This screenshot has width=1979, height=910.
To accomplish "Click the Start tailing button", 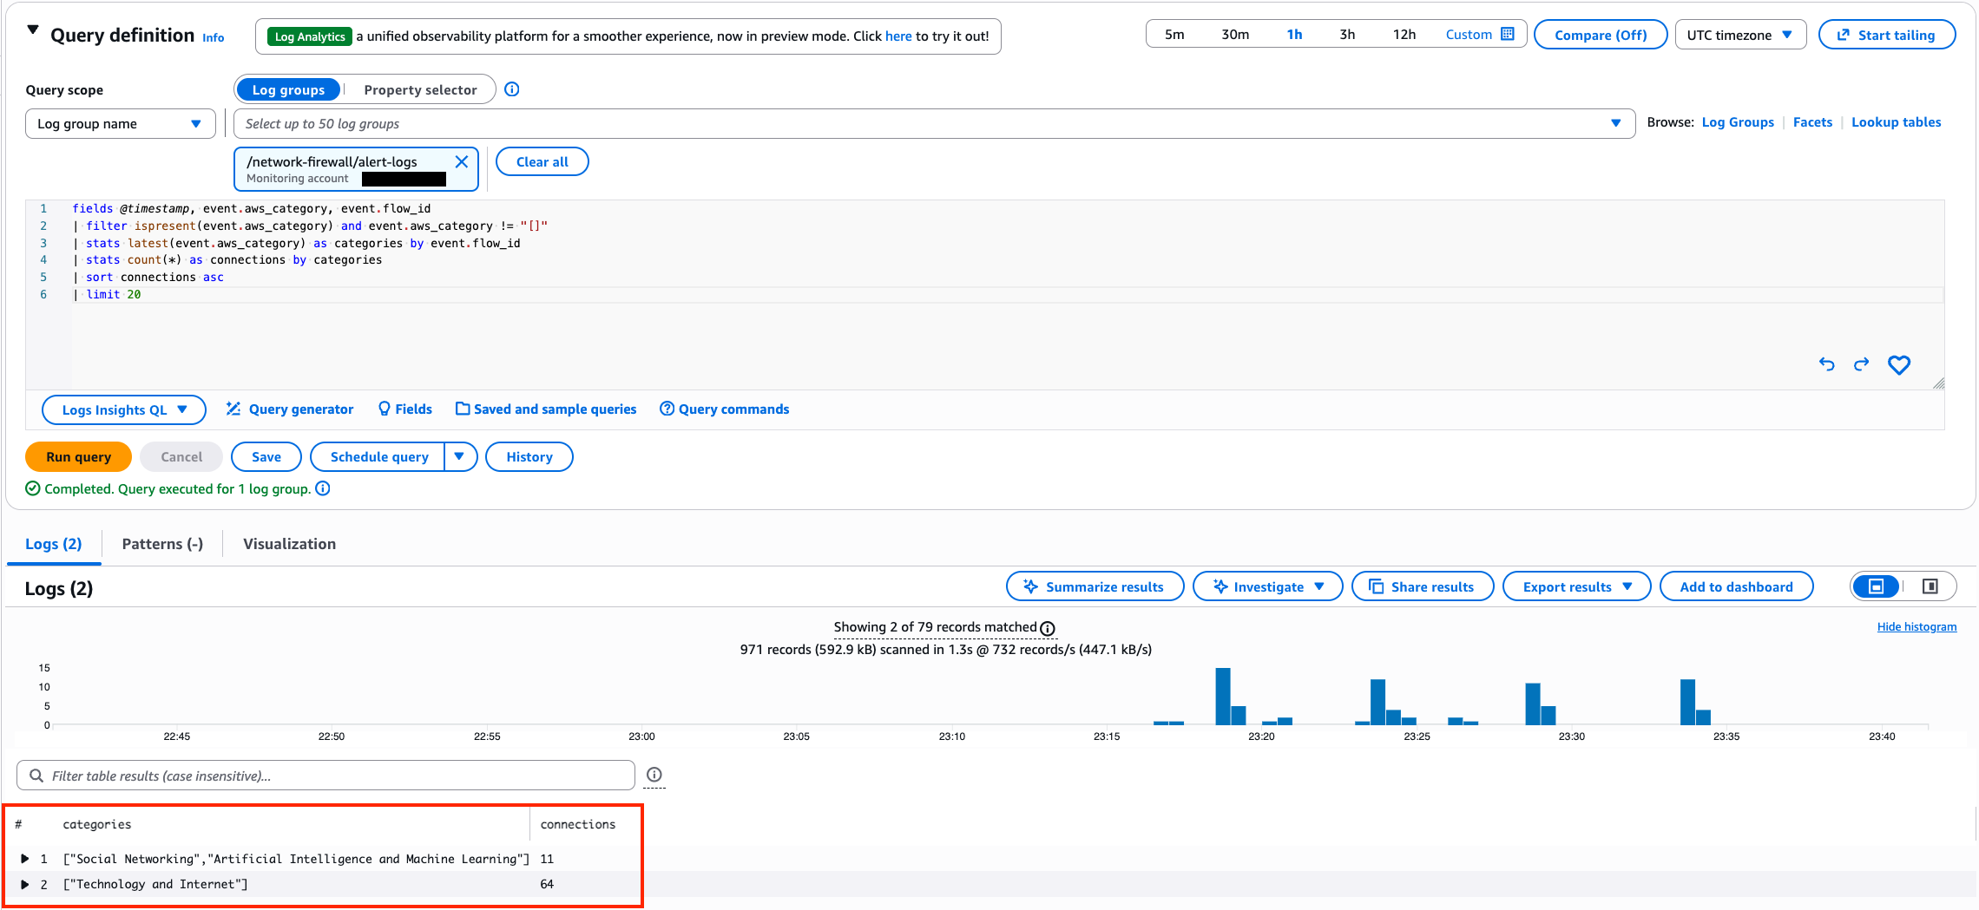I will 1887,36.
